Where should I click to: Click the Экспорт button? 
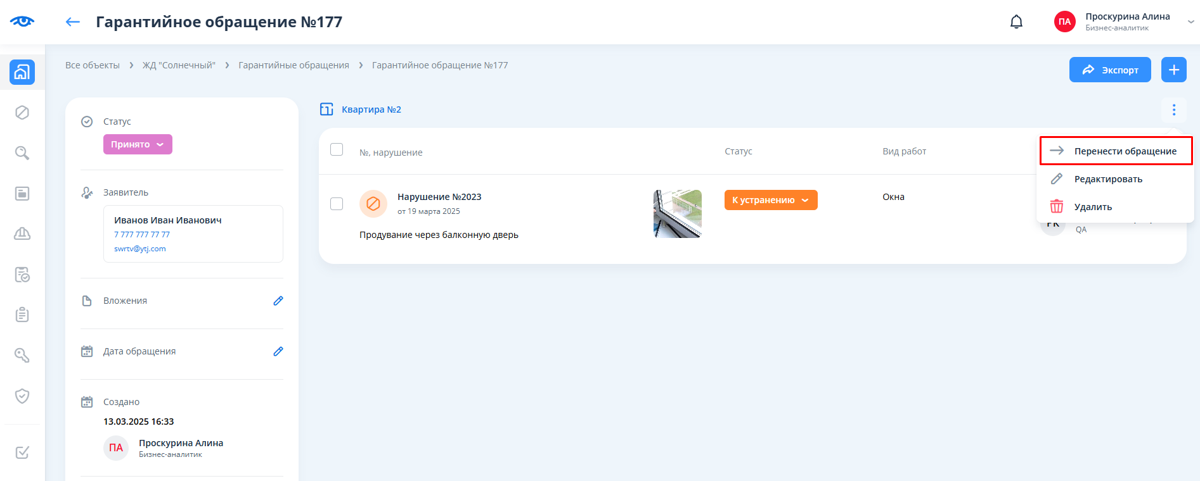[x=1109, y=70]
